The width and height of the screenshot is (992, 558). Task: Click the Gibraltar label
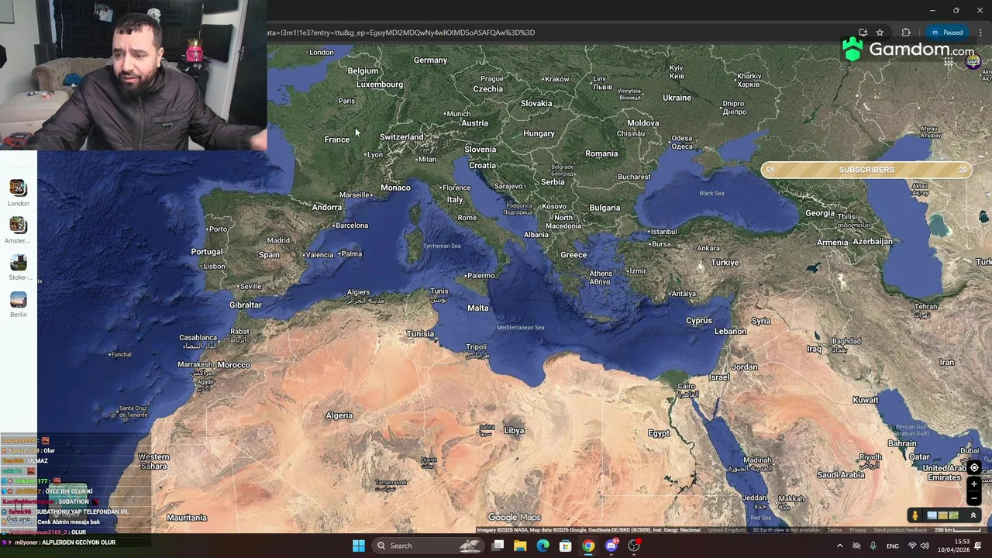(x=246, y=305)
